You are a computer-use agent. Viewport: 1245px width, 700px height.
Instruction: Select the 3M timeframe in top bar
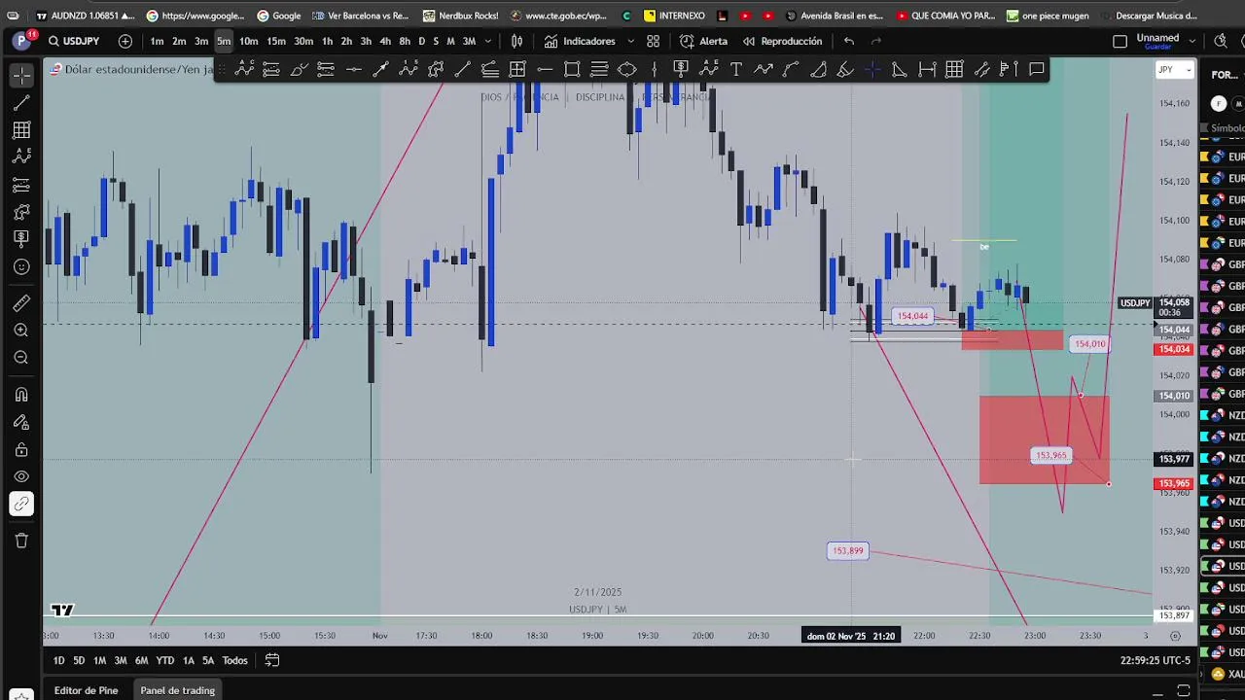click(x=469, y=41)
